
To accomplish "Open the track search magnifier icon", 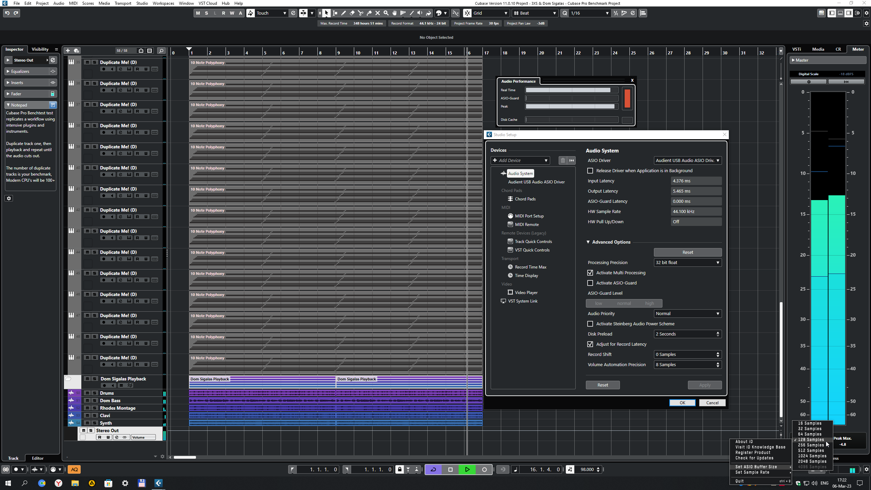I will point(161,50).
